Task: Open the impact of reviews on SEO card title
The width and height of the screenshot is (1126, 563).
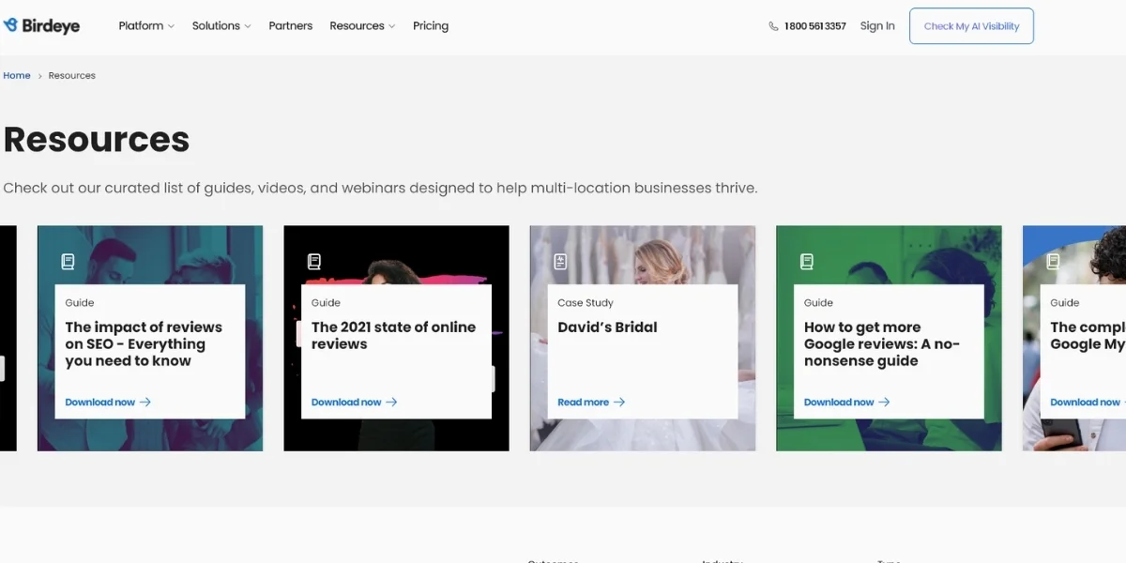Action: pyautogui.click(x=144, y=344)
